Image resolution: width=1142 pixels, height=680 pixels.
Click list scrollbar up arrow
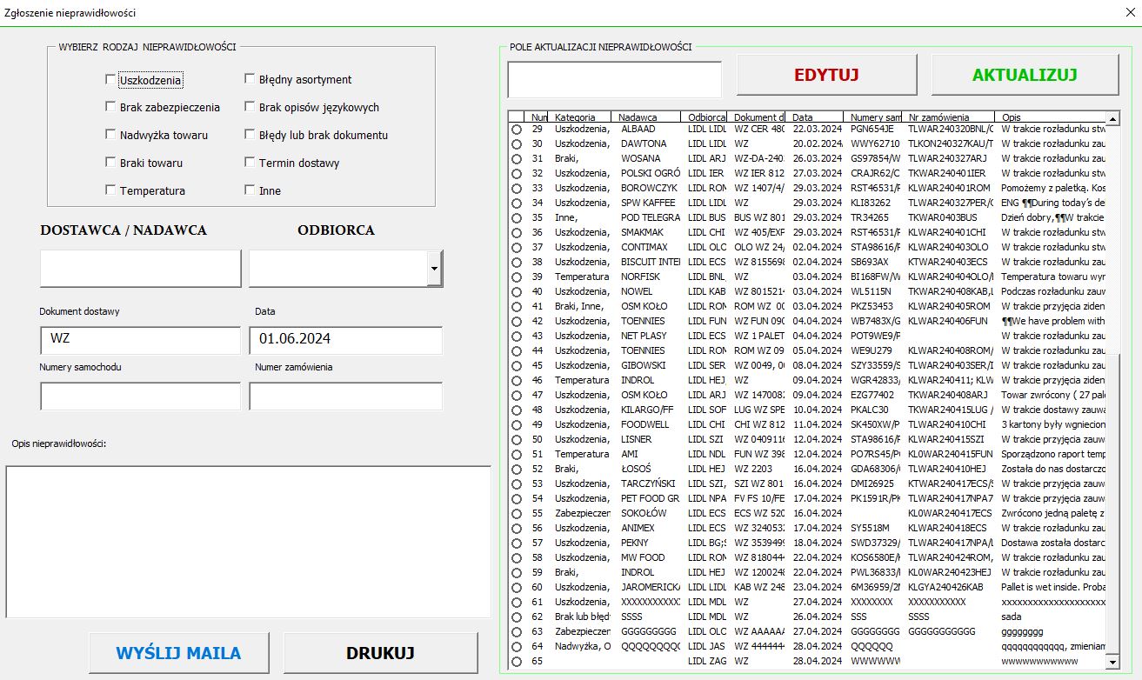tap(1112, 117)
